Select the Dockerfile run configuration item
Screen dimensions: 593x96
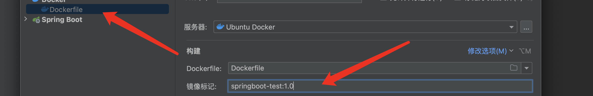97,9
